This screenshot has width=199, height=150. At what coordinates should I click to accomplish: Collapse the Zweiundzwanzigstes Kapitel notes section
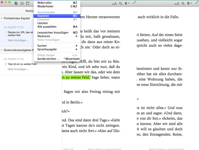[2, 50]
